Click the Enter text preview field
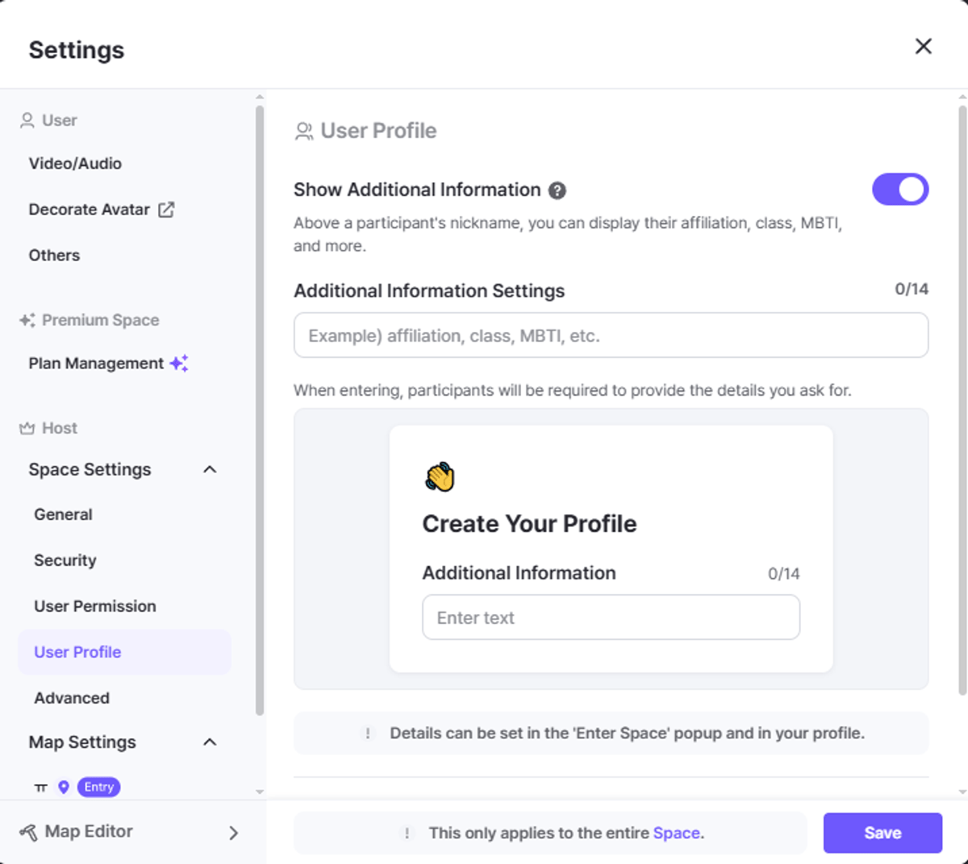Image resolution: width=968 pixels, height=864 pixels. pos(611,617)
